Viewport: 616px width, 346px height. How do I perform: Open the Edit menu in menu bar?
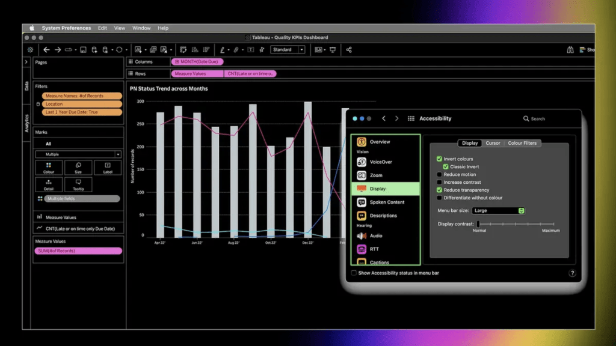pyautogui.click(x=102, y=28)
